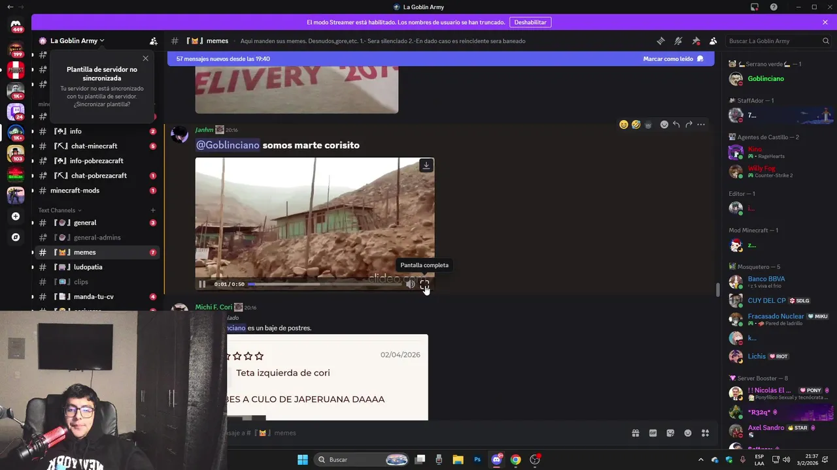Open the GIF picker
Screen dimensions: 837x470
pyautogui.click(x=653, y=433)
